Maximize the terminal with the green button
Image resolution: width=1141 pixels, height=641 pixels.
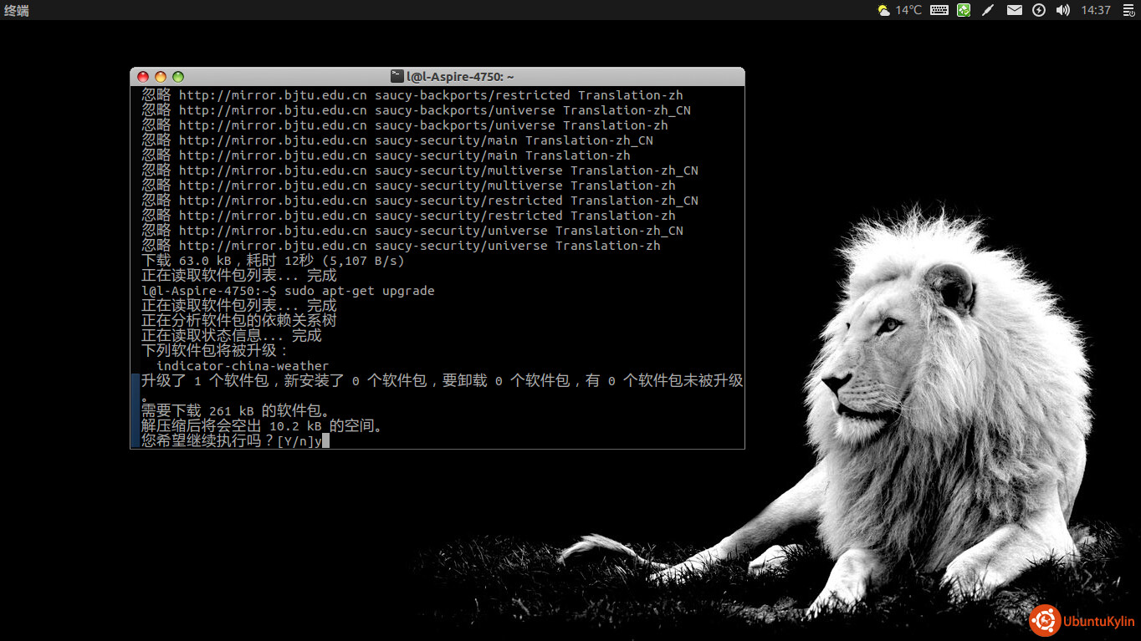pyautogui.click(x=177, y=77)
